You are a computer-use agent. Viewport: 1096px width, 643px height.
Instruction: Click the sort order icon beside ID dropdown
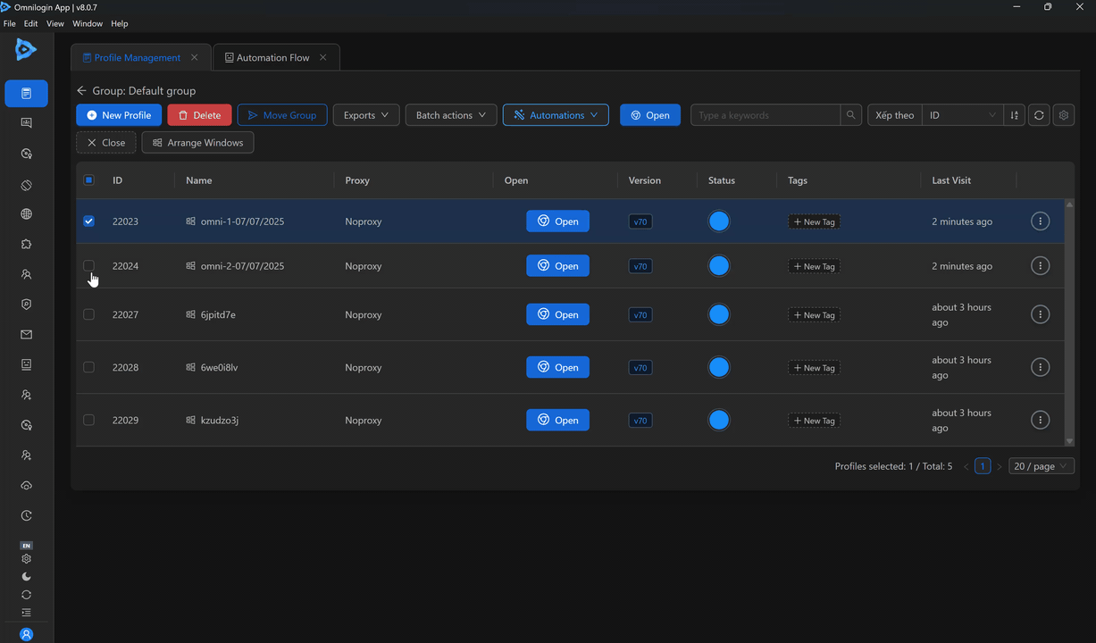pos(1014,115)
